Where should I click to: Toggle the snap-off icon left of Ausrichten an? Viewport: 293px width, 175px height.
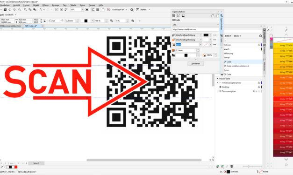tap(108, 10)
